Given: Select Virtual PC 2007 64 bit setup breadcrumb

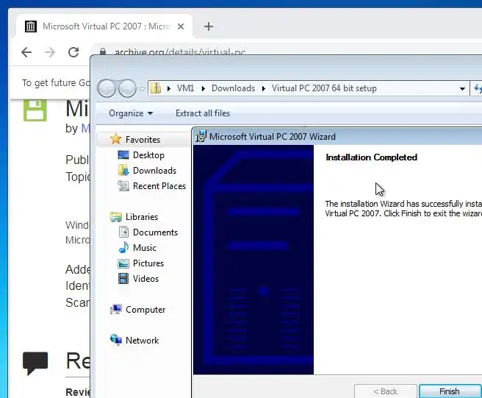Looking at the screenshot, I should pos(324,88).
